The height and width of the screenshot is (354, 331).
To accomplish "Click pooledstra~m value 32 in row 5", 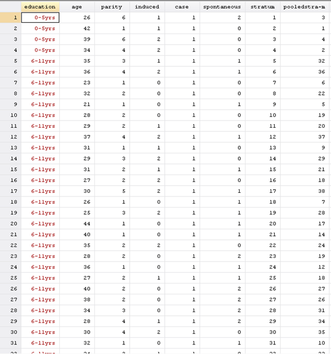I will 305,61.
